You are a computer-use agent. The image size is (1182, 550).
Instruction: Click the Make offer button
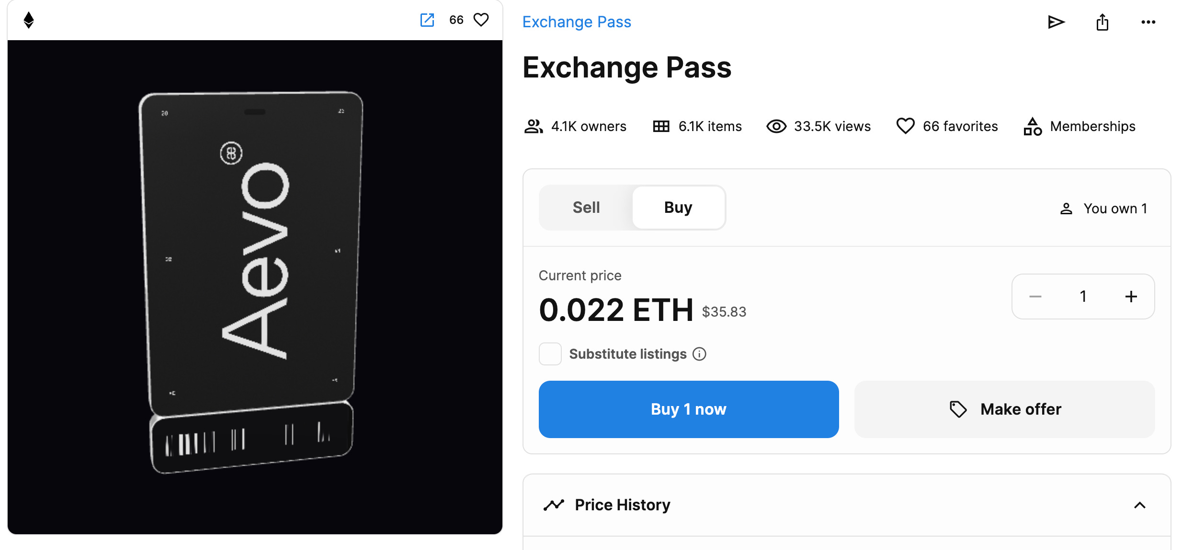(1004, 409)
